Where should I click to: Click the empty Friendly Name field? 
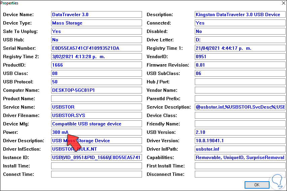(240, 124)
